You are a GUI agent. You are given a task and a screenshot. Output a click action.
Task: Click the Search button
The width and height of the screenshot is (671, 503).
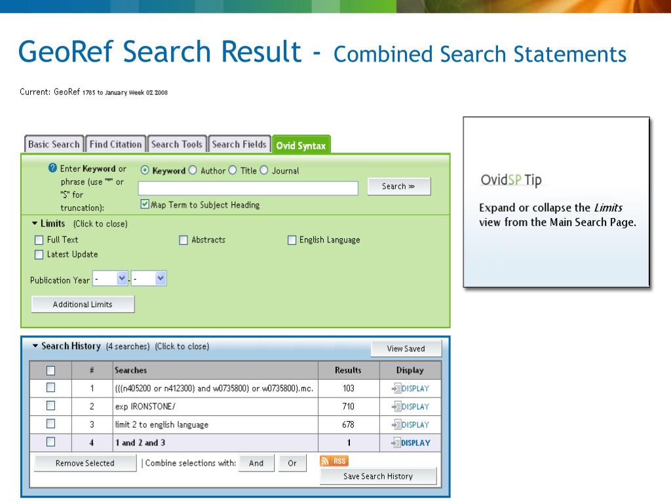click(x=399, y=187)
